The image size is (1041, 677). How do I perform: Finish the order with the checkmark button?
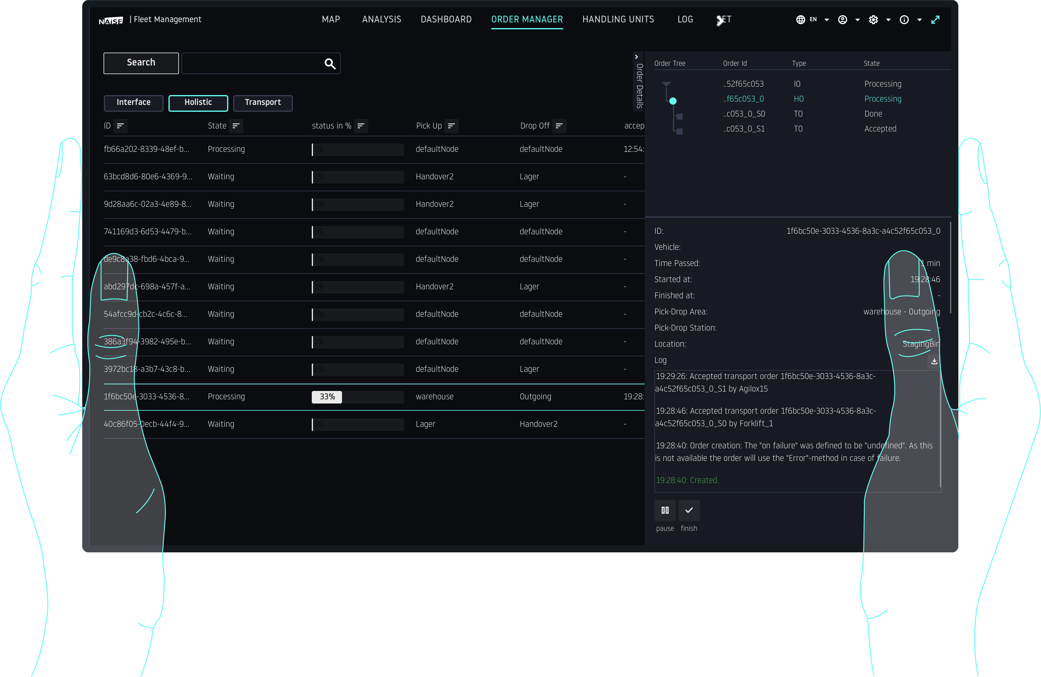(689, 511)
